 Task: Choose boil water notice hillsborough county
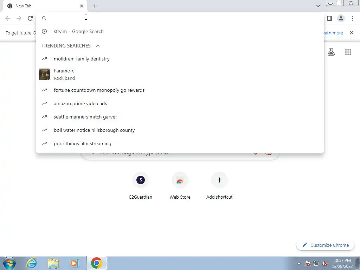coord(180,130)
